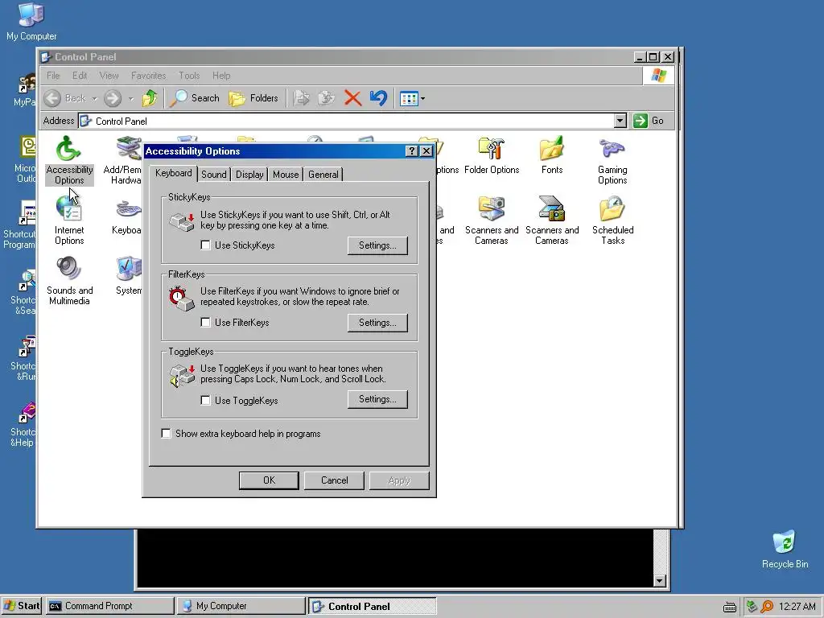Viewport: 824px width, 618px height.
Task: Open the Recycle Bin desktop icon
Action: 785,550
